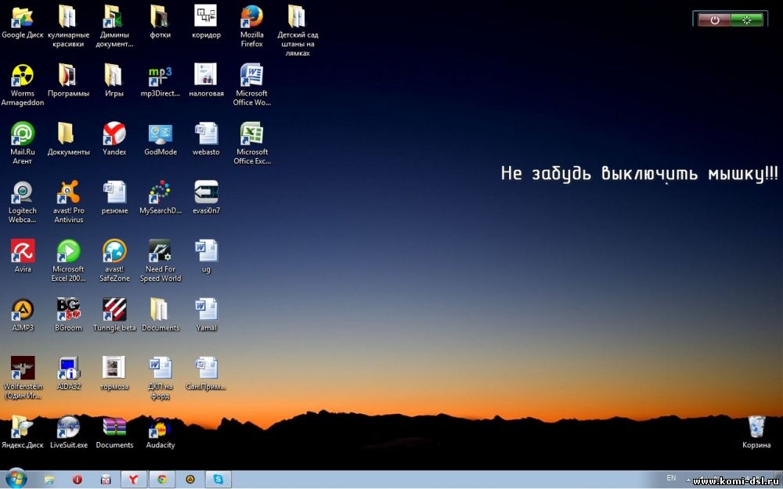The image size is (783, 489).
Task: Click the Google Chrome taskbar button
Action: tap(162, 480)
